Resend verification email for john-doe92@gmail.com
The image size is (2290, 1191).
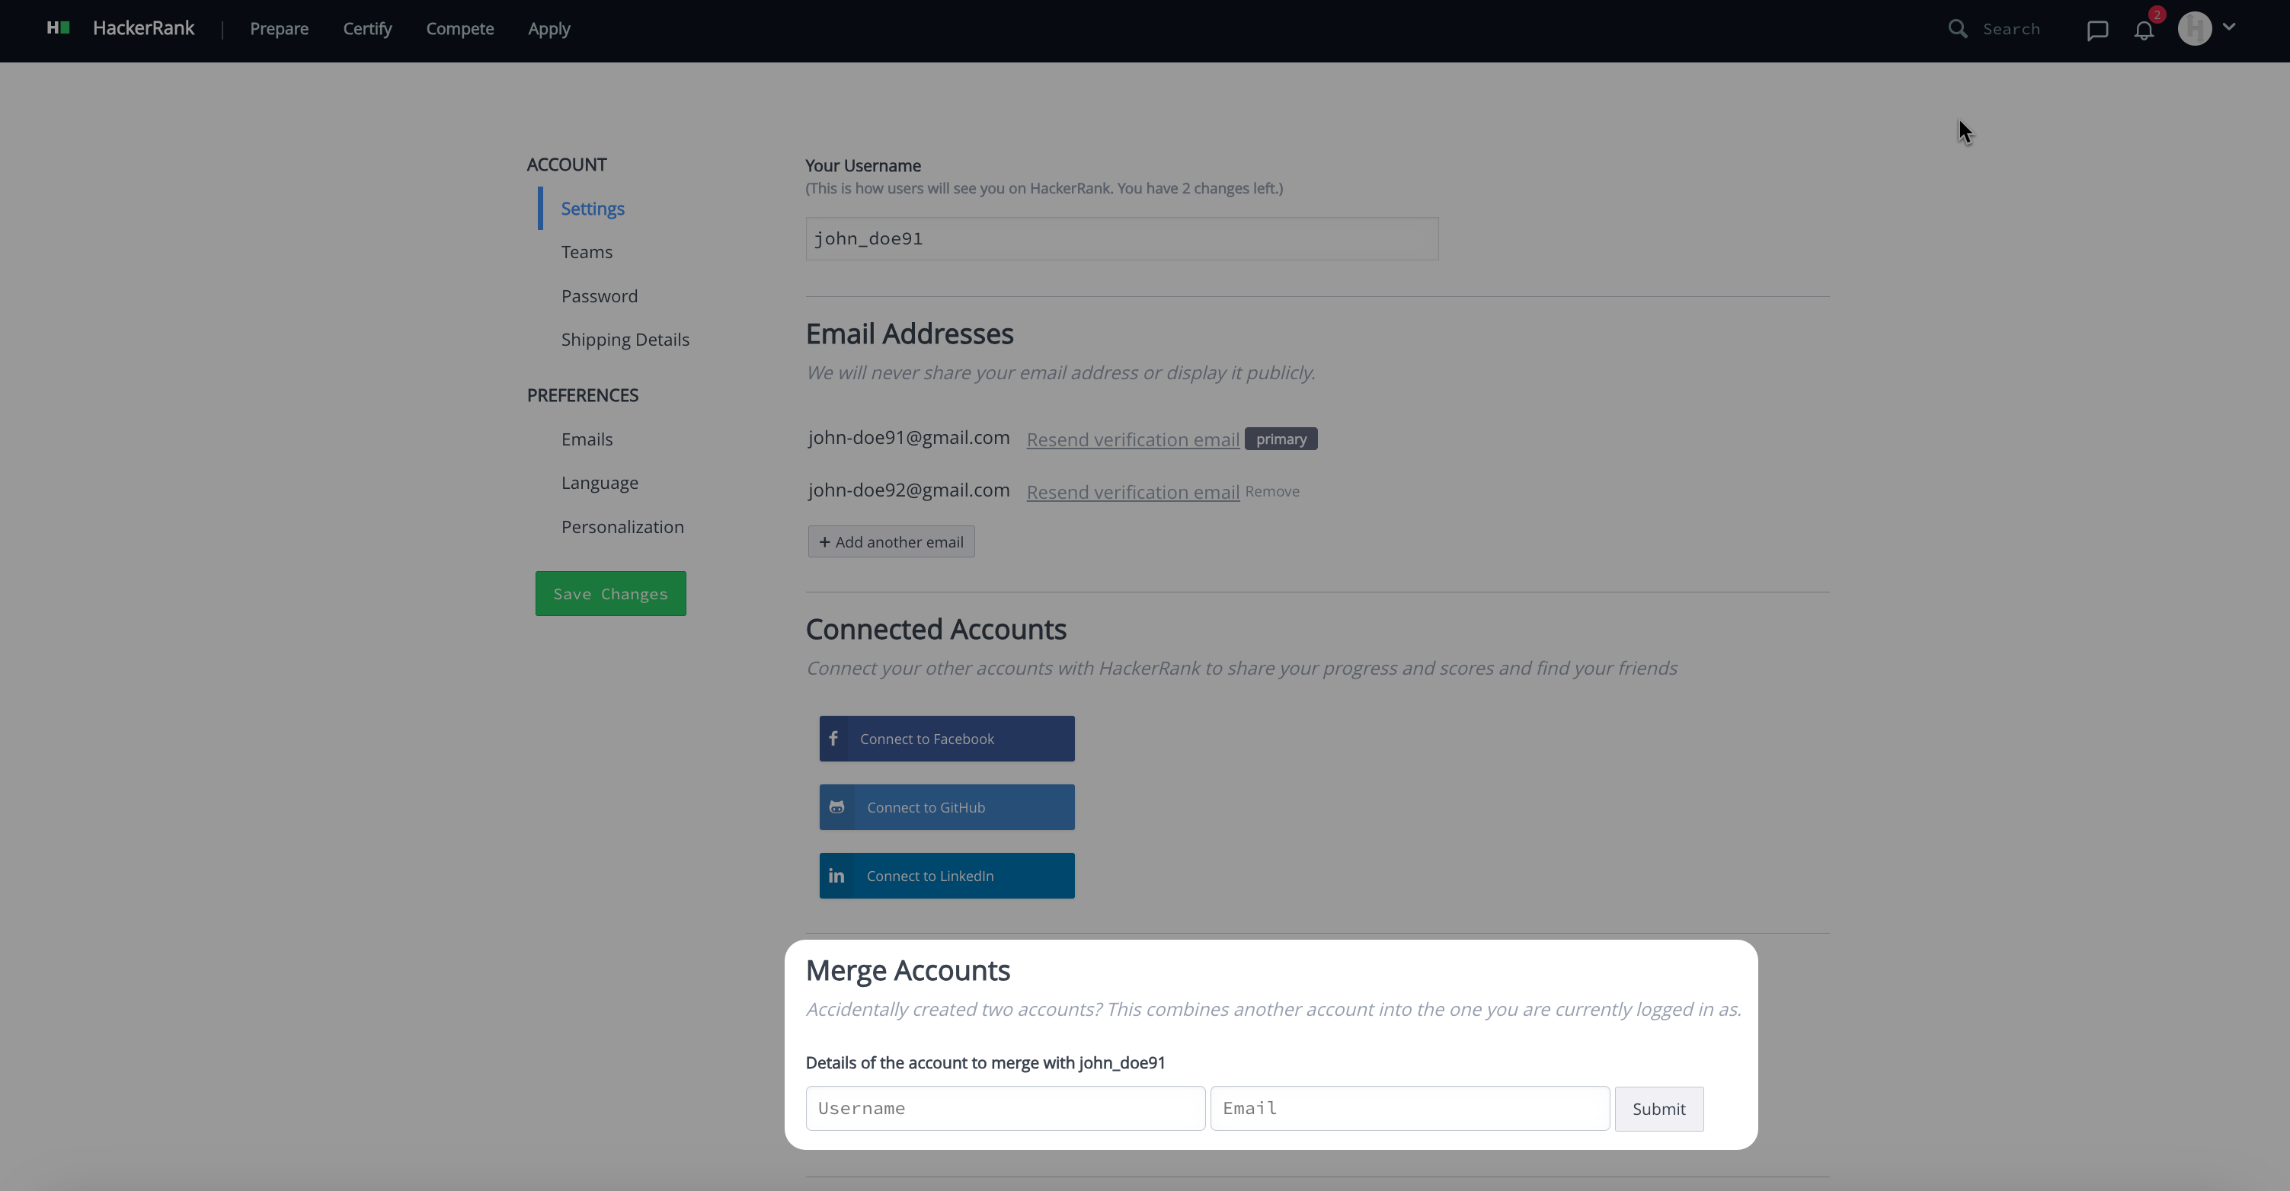coord(1133,491)
